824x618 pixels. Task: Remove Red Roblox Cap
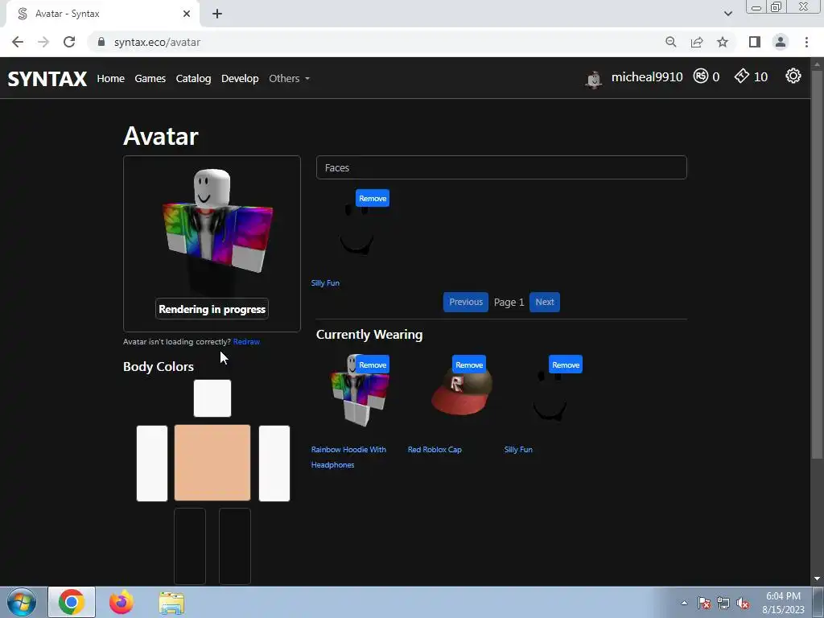(x=469, y=365)
